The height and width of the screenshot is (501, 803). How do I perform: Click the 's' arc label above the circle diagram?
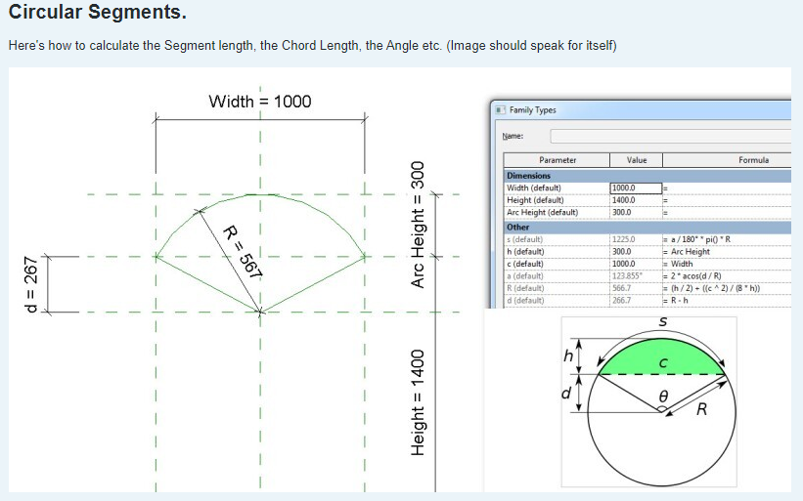(x=663, y=321)
